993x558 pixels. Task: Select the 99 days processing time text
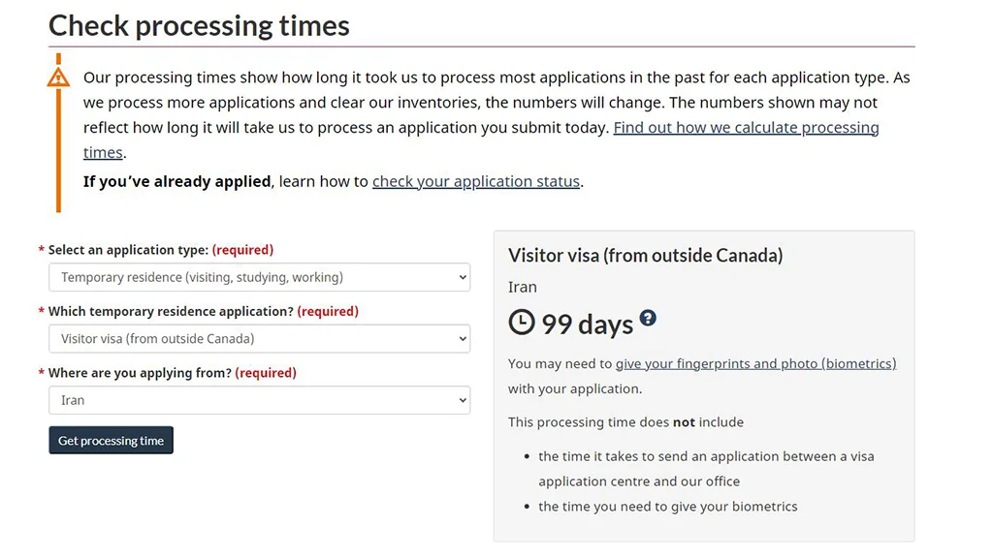tap(587, 324)
